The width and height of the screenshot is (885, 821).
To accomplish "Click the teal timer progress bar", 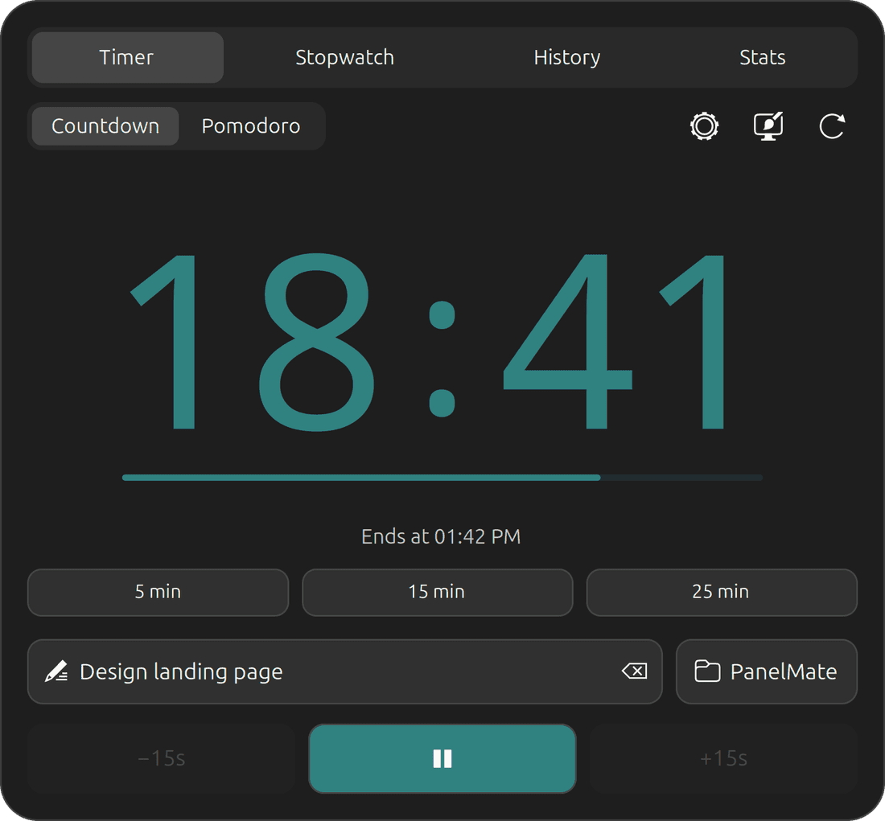I will 442,478.
